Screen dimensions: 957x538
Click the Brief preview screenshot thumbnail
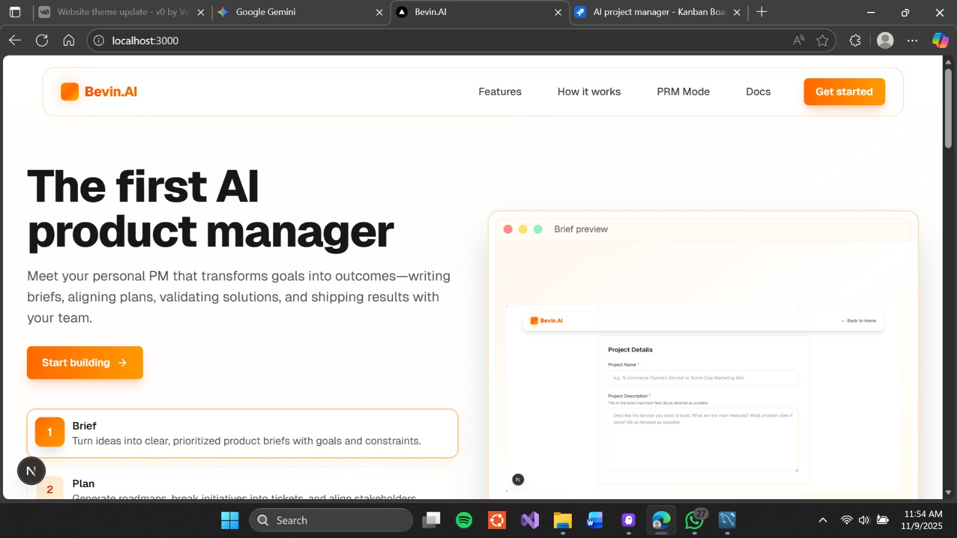click(x=703, y=399)
